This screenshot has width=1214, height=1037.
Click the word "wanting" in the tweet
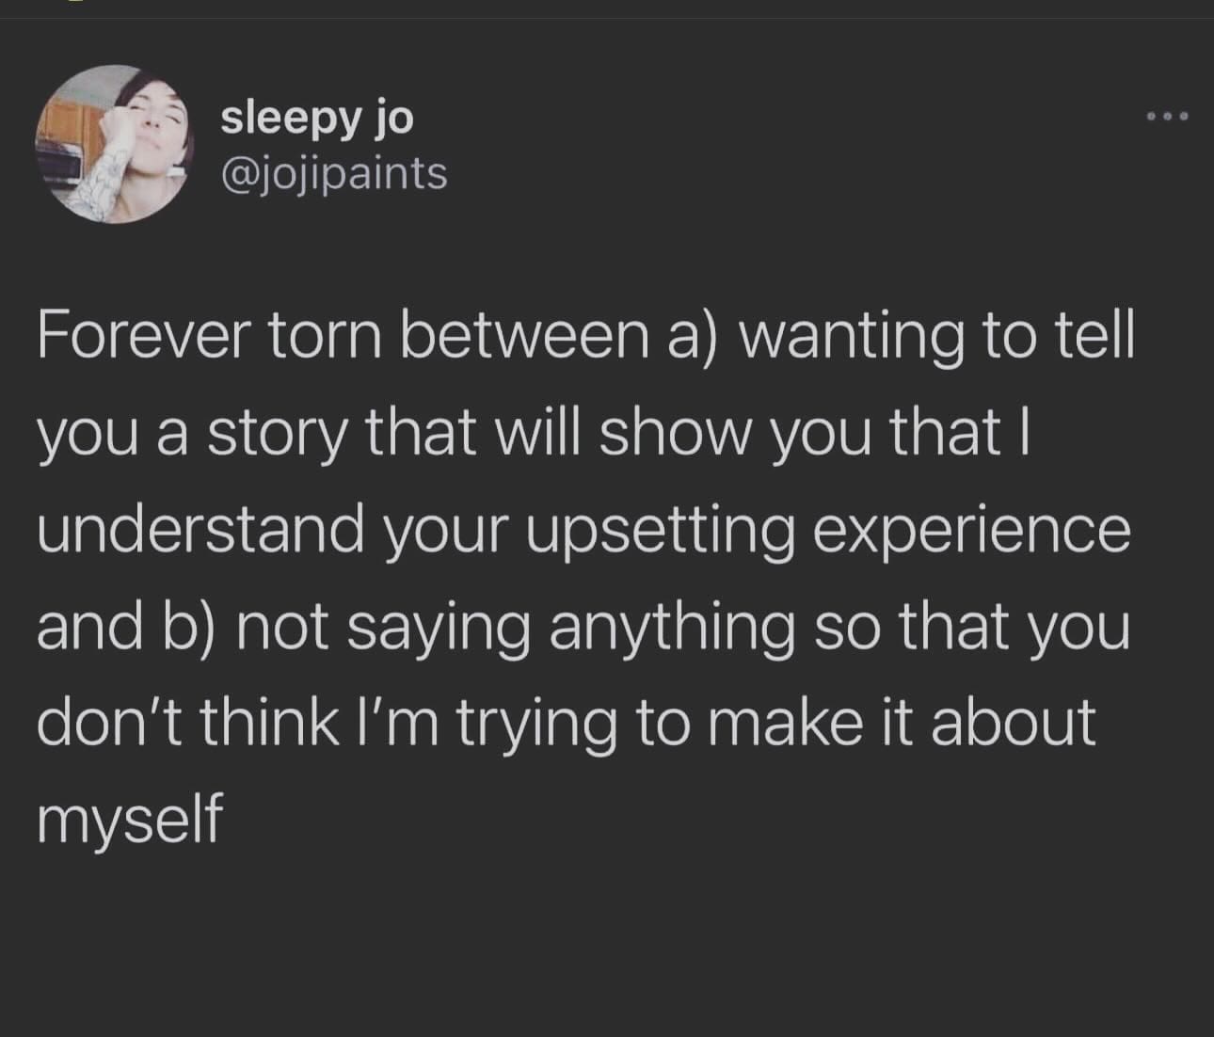(x=852, y=339)
